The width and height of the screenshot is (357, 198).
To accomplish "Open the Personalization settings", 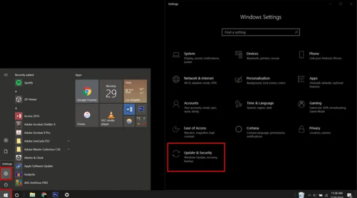I will (x=258, y=80).
